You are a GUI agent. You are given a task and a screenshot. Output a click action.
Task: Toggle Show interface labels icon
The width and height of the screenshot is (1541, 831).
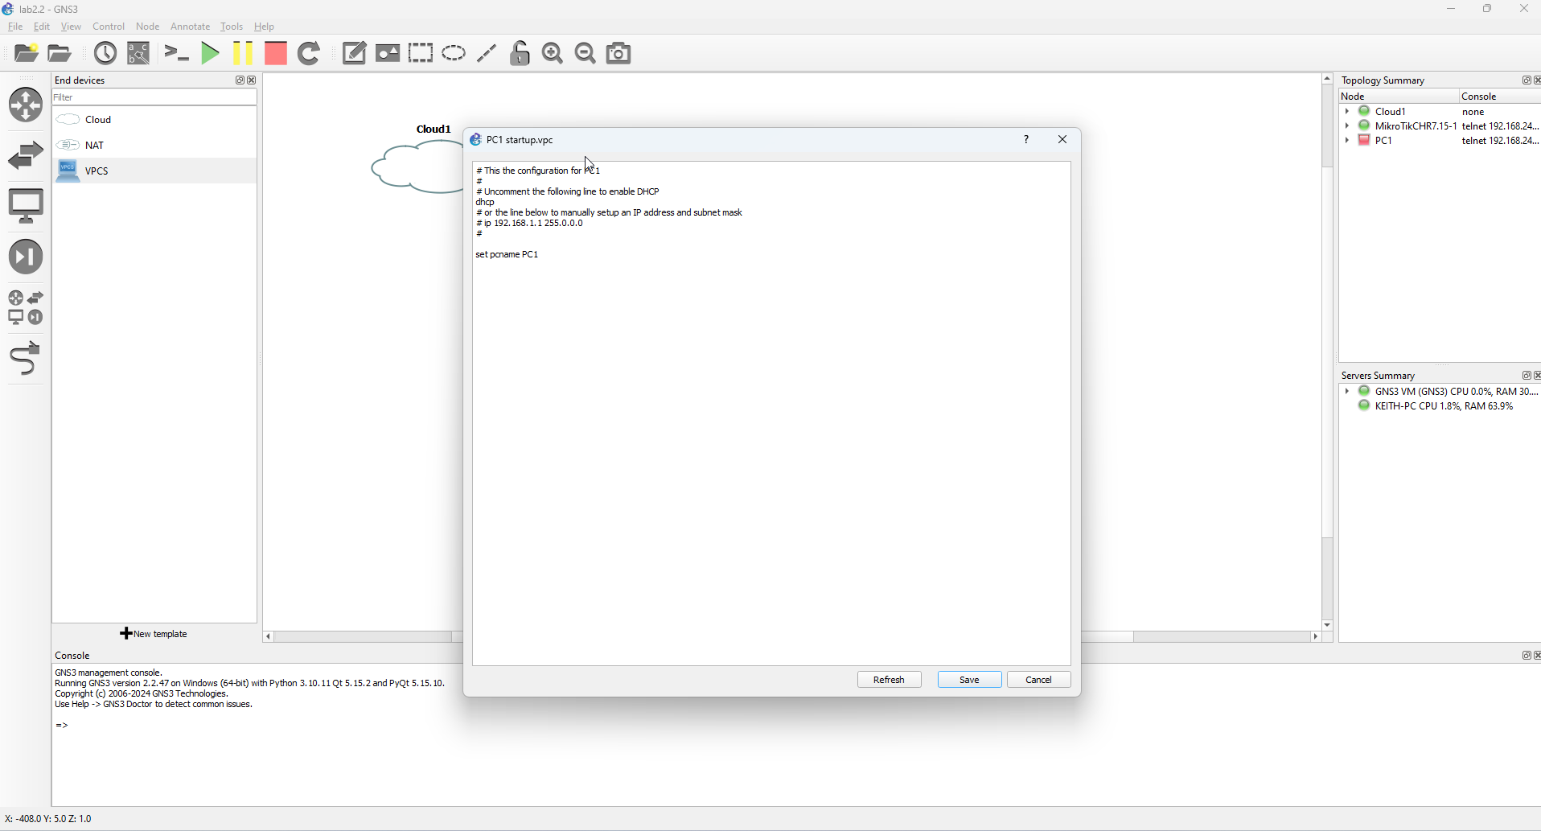139,54
